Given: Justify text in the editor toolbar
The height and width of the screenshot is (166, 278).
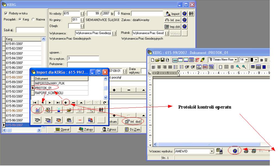Looking at the screenshot, I should pos(170,67).
